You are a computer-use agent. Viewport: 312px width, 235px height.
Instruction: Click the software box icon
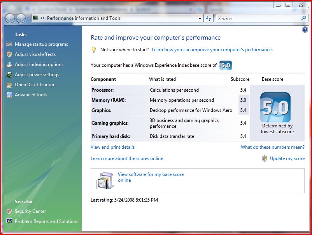pyautogui.click(x=105, y=180)
